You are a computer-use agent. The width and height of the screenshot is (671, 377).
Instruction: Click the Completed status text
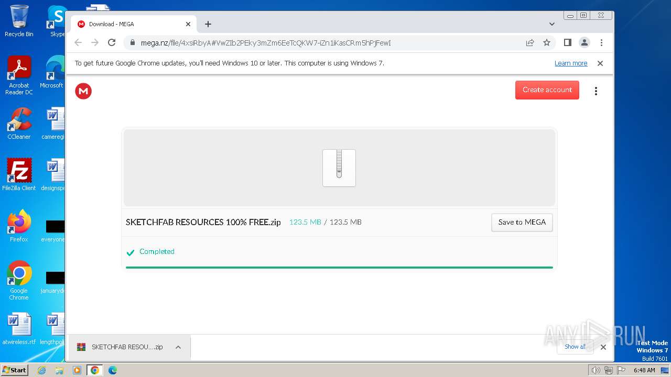[157, 252]
